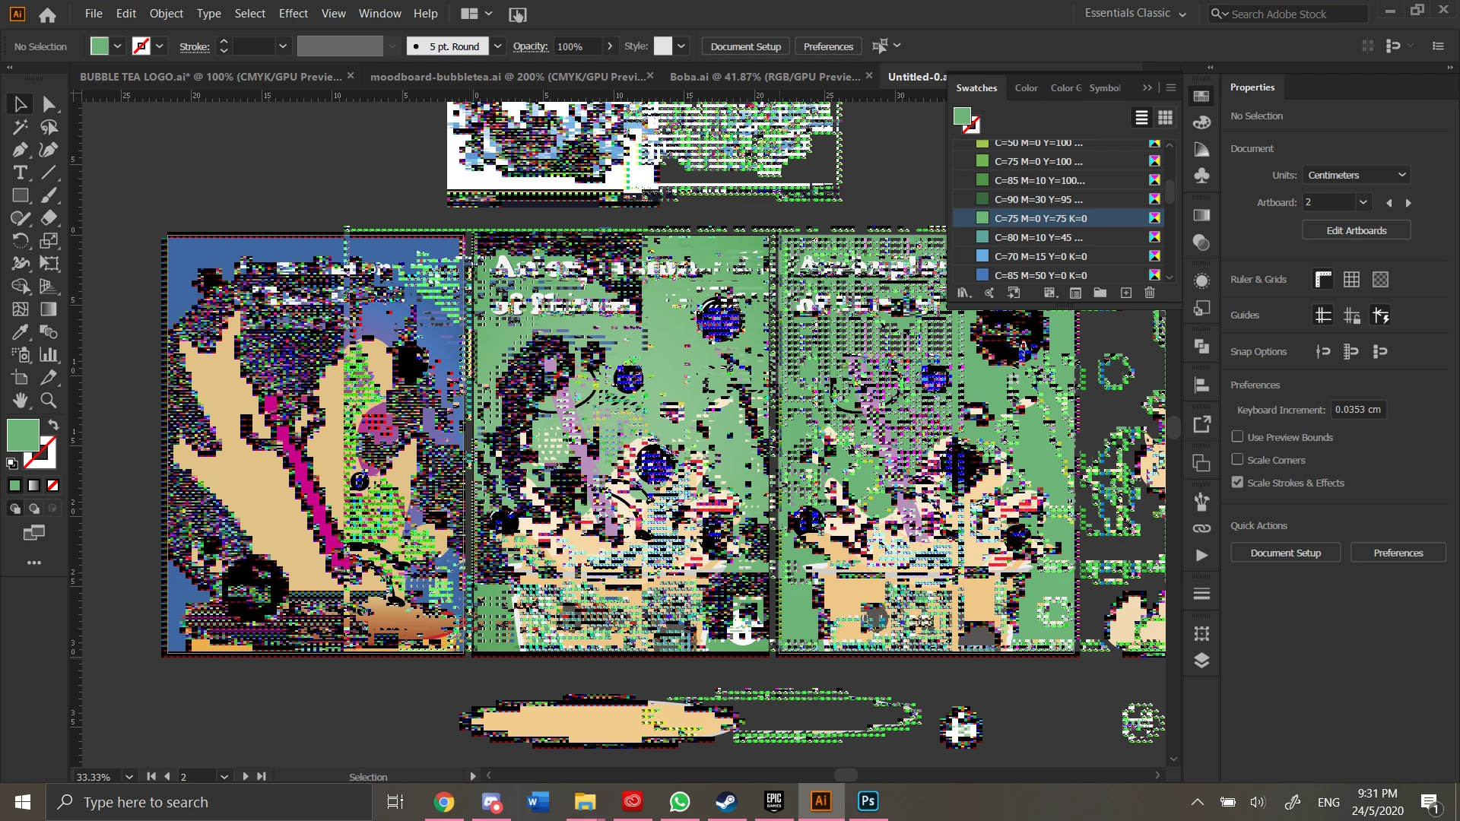This screenshot has width=1460, height=821.
Task: Open the Units dropdown showing Centimeters
Action: click(x=1356, y=175)
